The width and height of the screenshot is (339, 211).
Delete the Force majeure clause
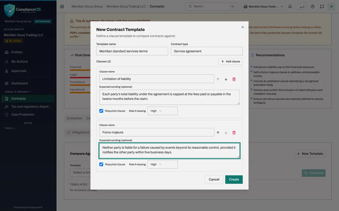pyautogui.click(x=234, y=133)
